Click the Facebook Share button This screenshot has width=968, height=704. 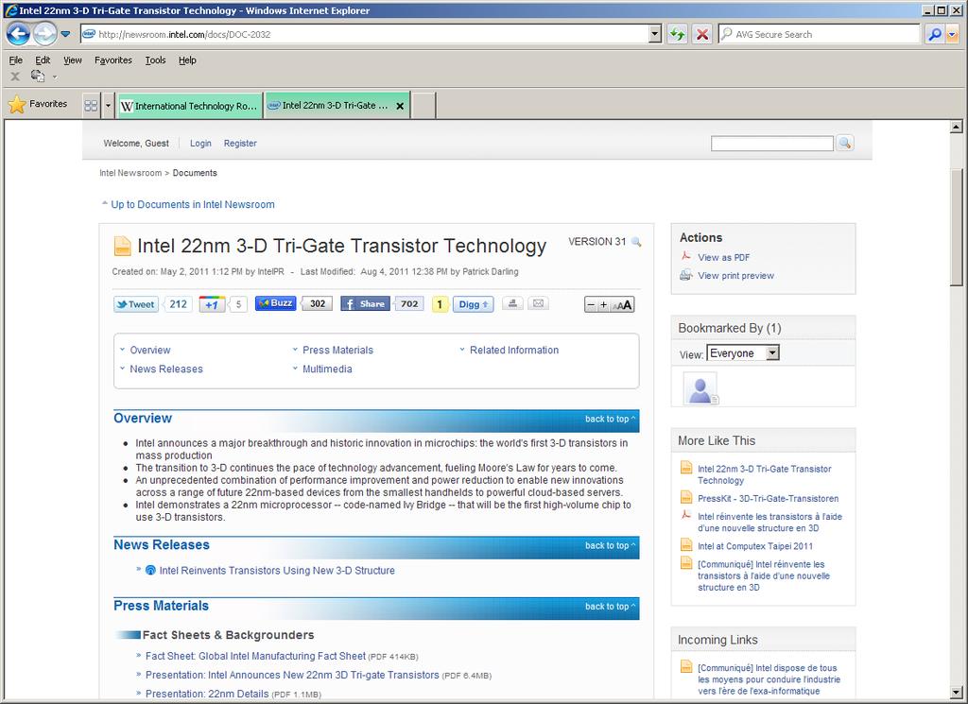[x=365, y=303]
